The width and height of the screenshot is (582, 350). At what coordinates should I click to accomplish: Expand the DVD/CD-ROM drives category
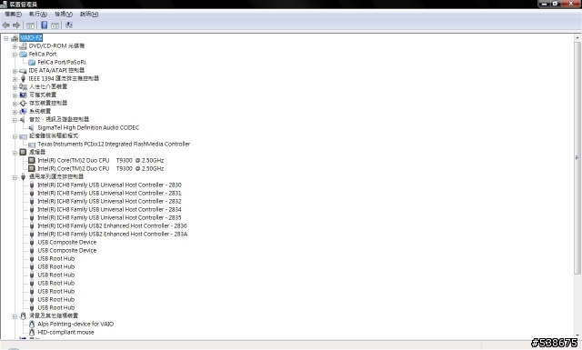[x=15, y=46]
